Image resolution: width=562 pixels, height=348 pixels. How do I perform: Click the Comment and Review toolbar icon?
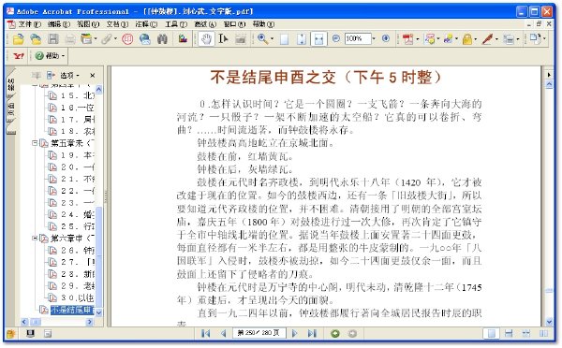pos(429,38)
